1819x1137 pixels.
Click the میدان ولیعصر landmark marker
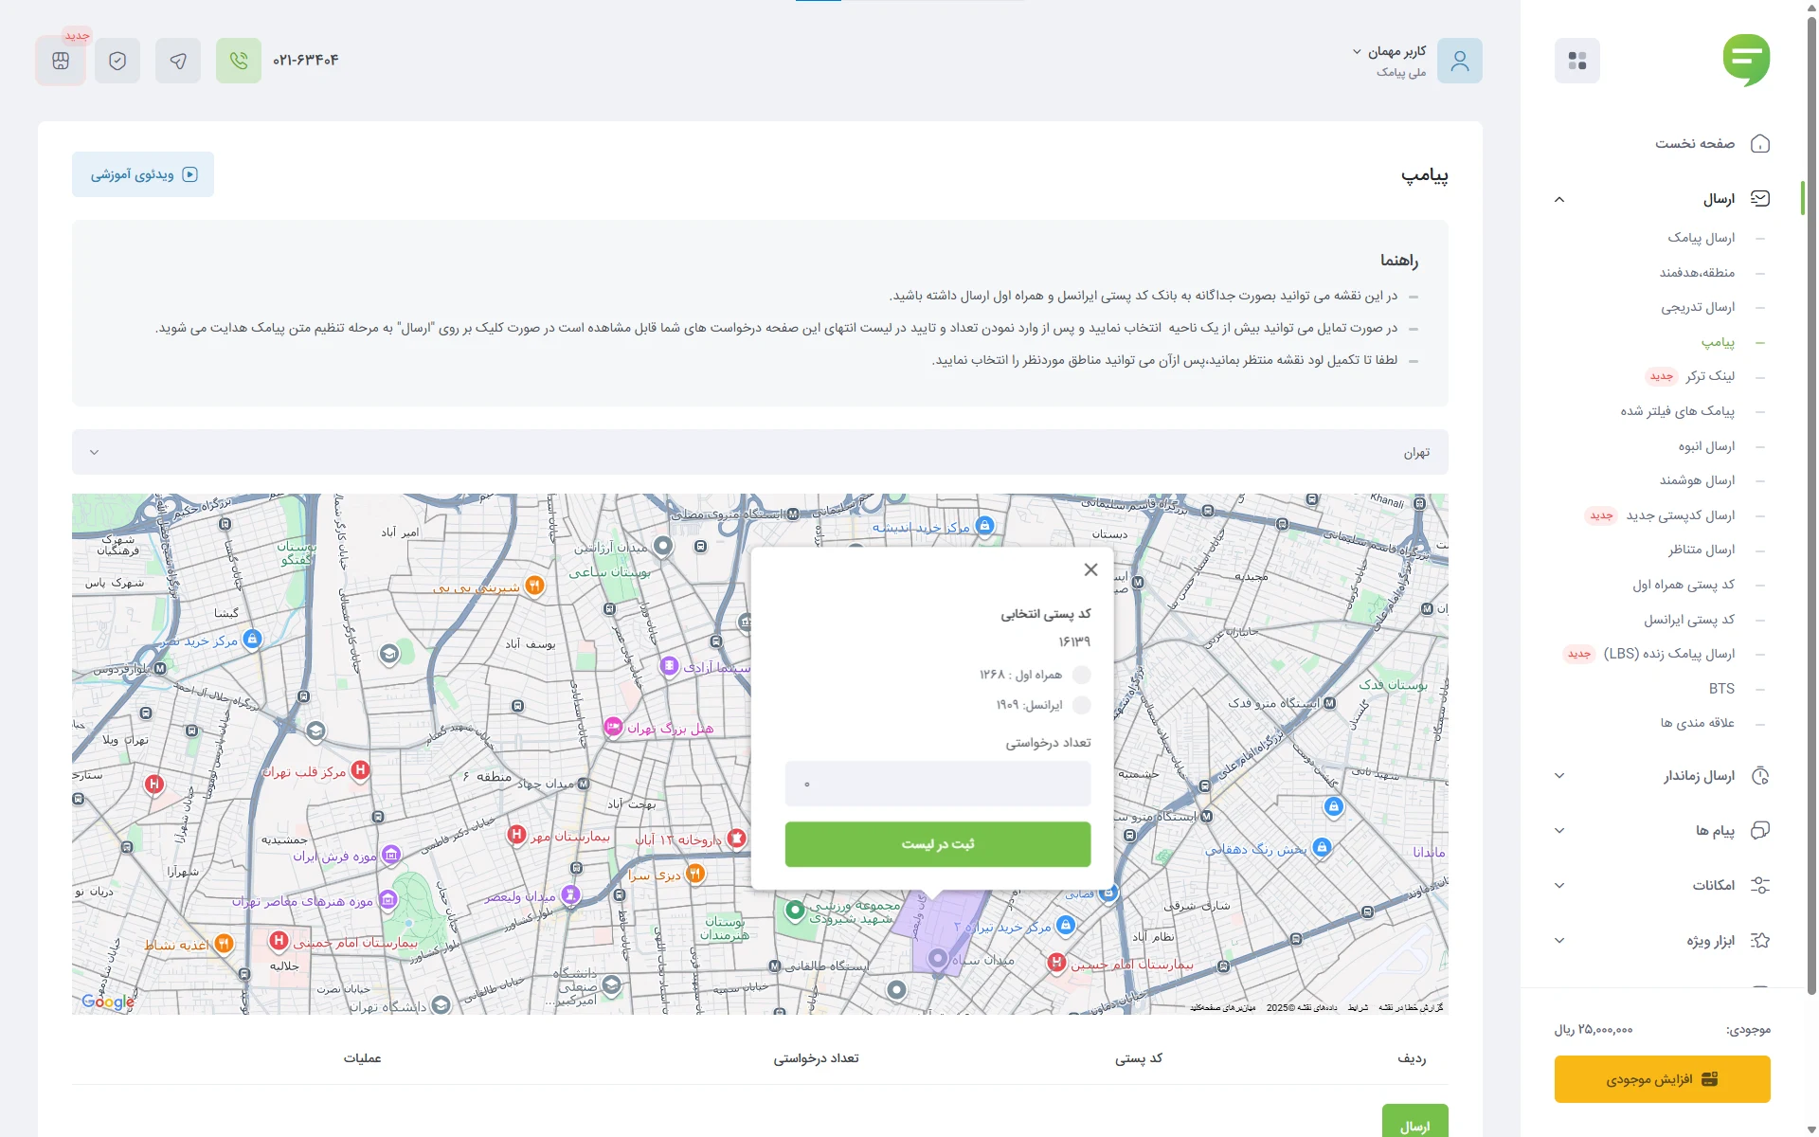pos(569,893)
